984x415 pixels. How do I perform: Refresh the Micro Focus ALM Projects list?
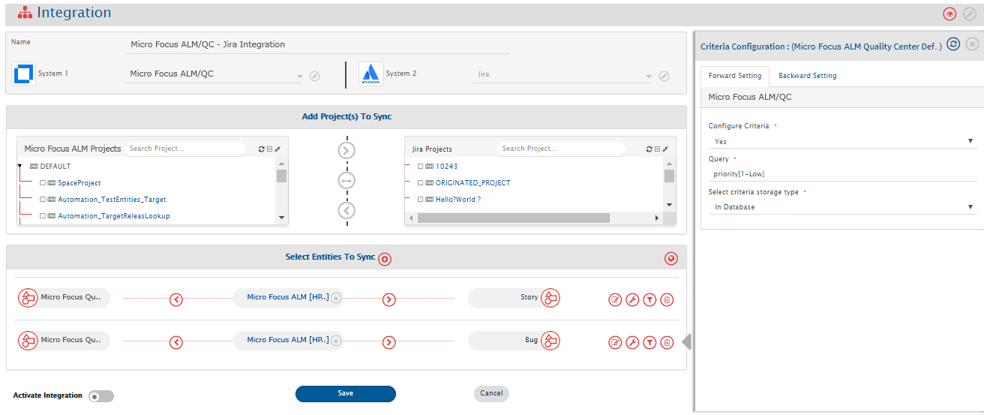[261, 149]
